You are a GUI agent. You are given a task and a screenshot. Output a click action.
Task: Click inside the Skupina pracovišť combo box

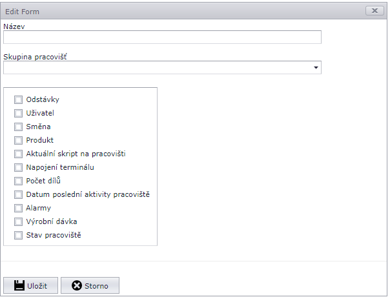[x=155, y=67]
